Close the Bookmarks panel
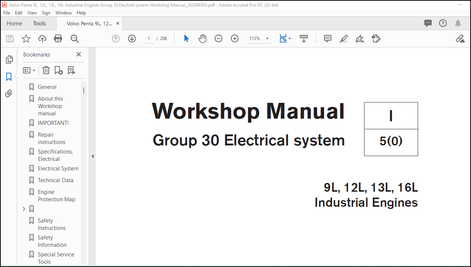The width and height of the screenshot is (471, 267). [x=78, y=54]
